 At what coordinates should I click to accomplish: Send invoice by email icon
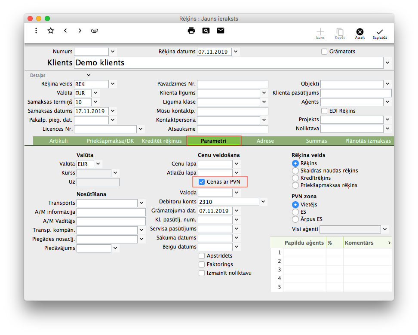coord(221,31)
